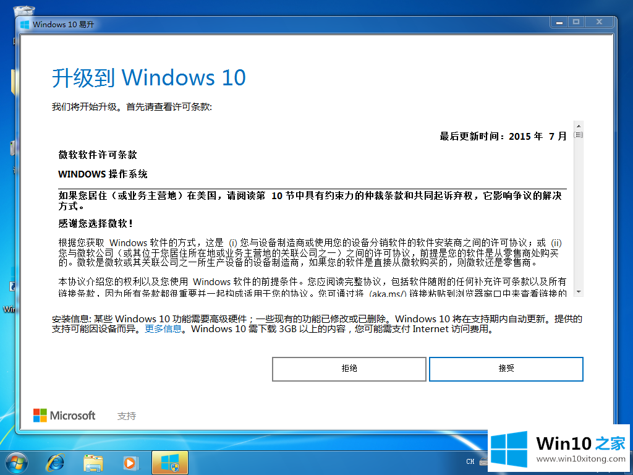Screen dimensions: 633x475
Task: Click the 感谢您选择微软! line
Action: [96, 223]
